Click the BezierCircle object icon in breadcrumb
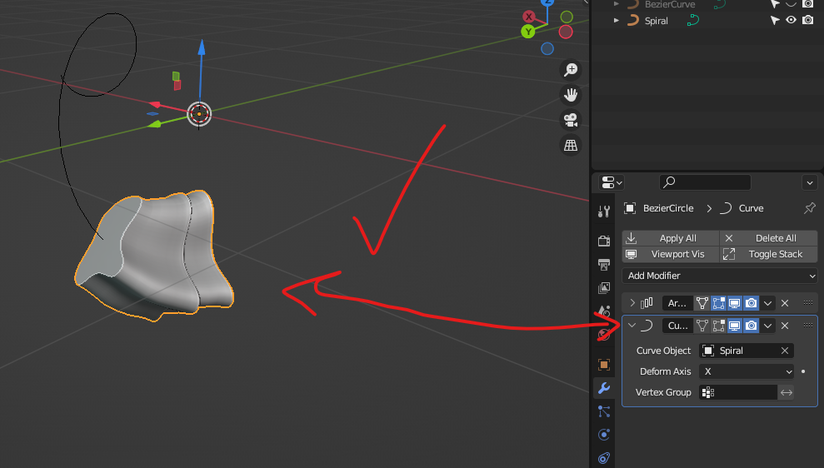Viewport: 824px width, 468px height. tap(630, 208)
